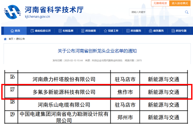This screenshot has width=193, height=124.
Task: Click the 首页 breadcrumb link
Action: pos(11,39)
